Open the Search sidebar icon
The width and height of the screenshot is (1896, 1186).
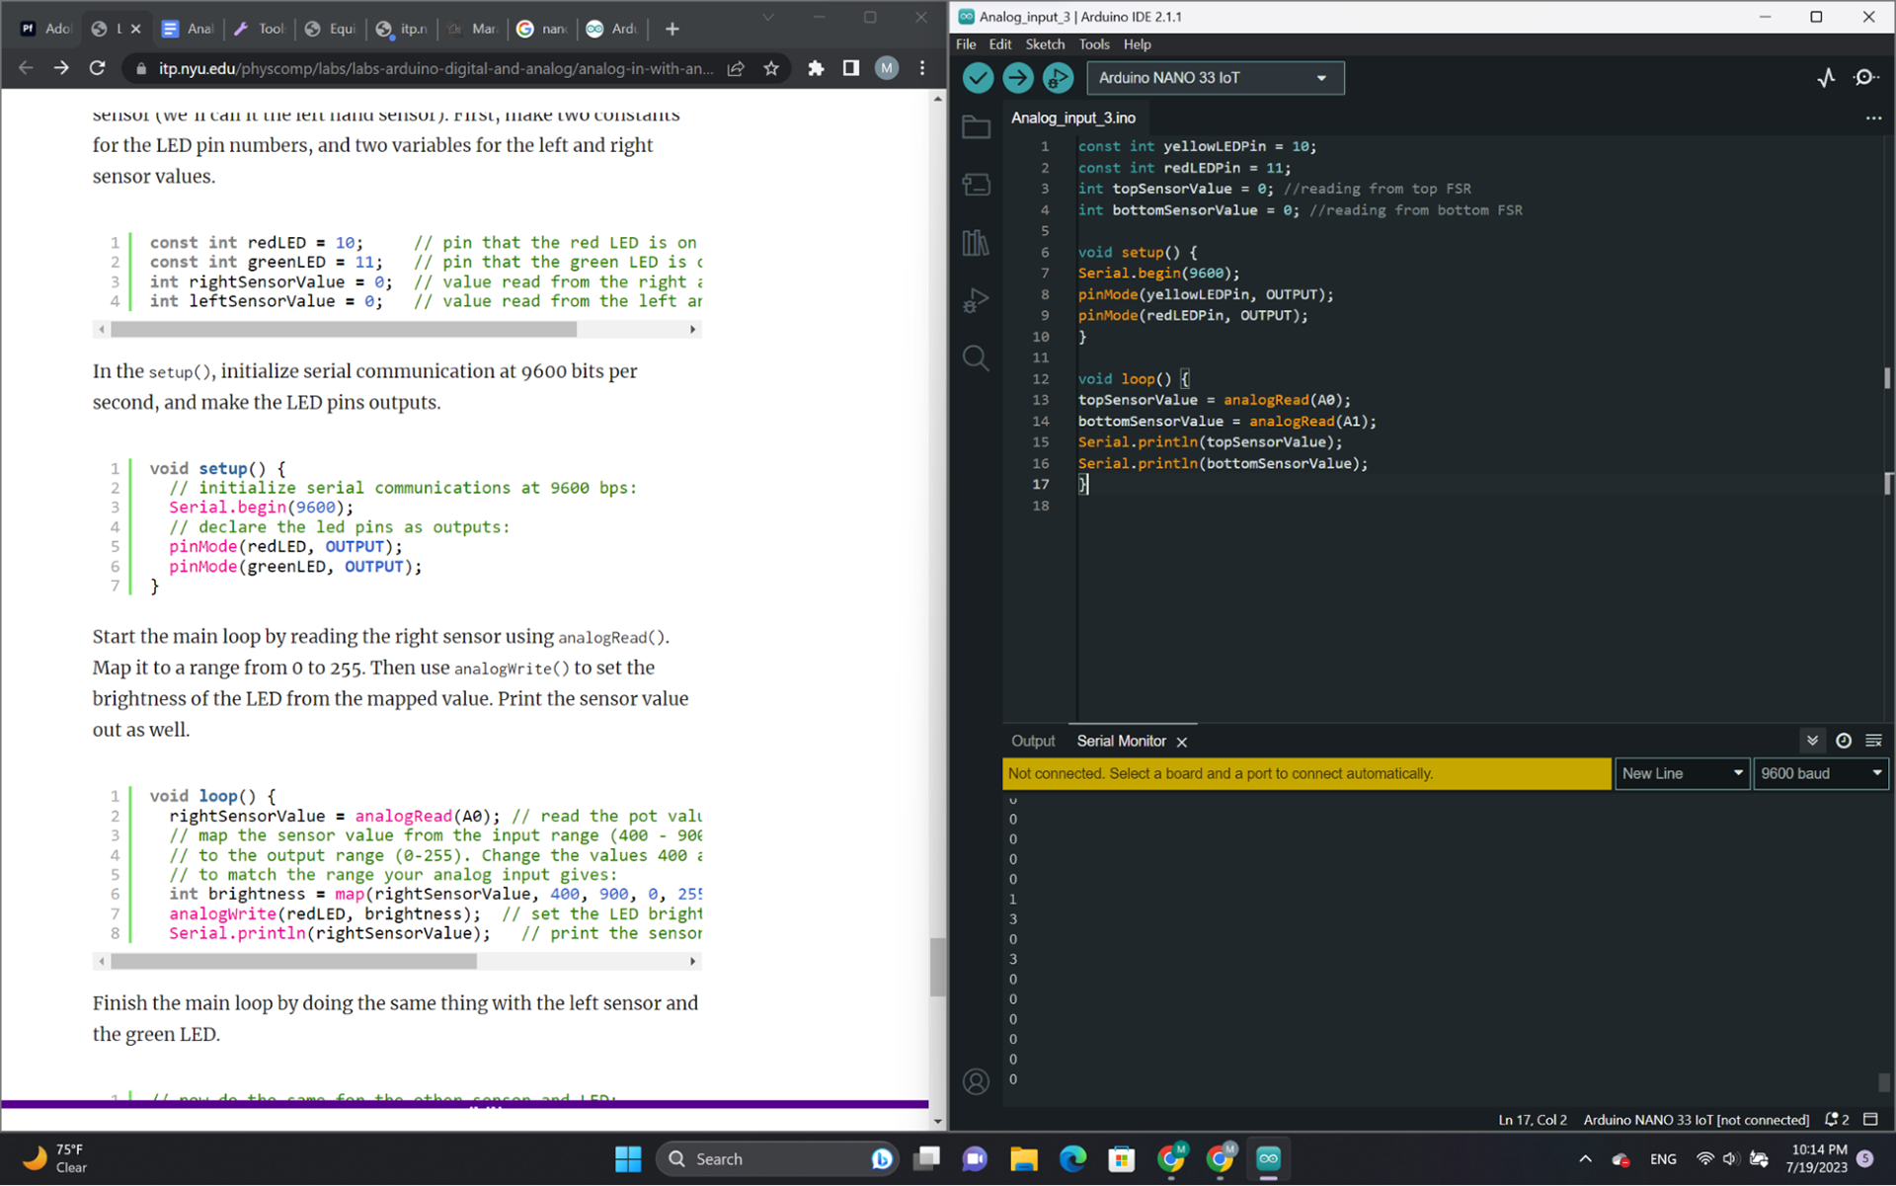click(976, 357)
